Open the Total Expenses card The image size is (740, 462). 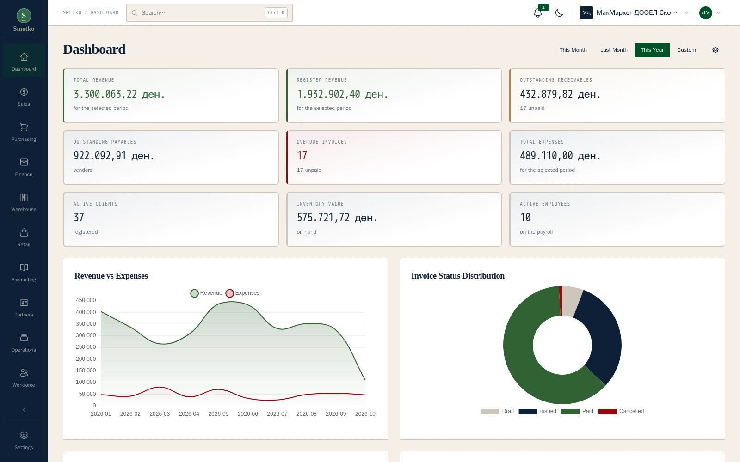click(x=617, y=158)
